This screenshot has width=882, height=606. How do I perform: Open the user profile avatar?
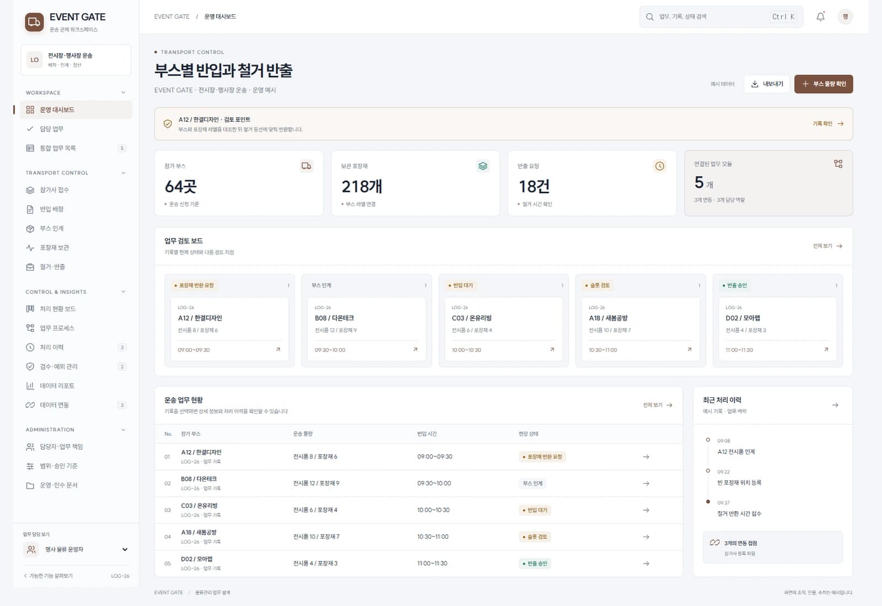pos(845,17)
